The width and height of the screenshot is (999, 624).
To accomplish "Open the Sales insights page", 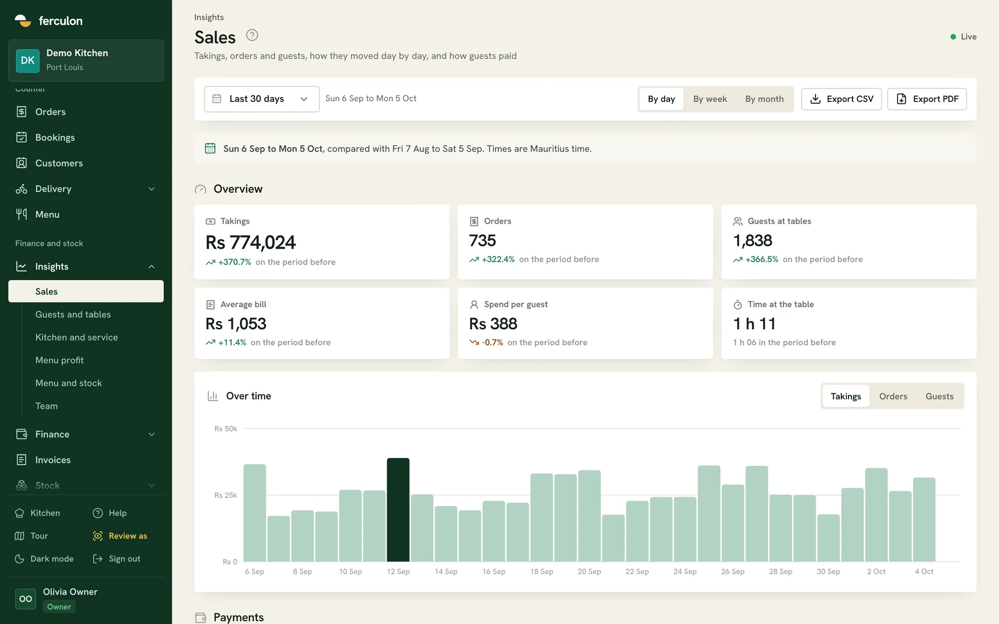I will (86, 291).
